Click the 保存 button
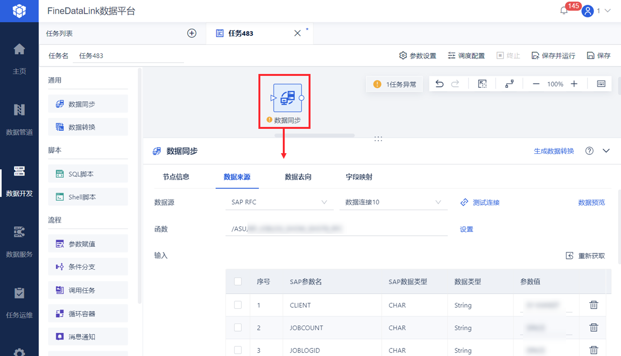Viewport: 621px width, 356px height. [599, 56]
